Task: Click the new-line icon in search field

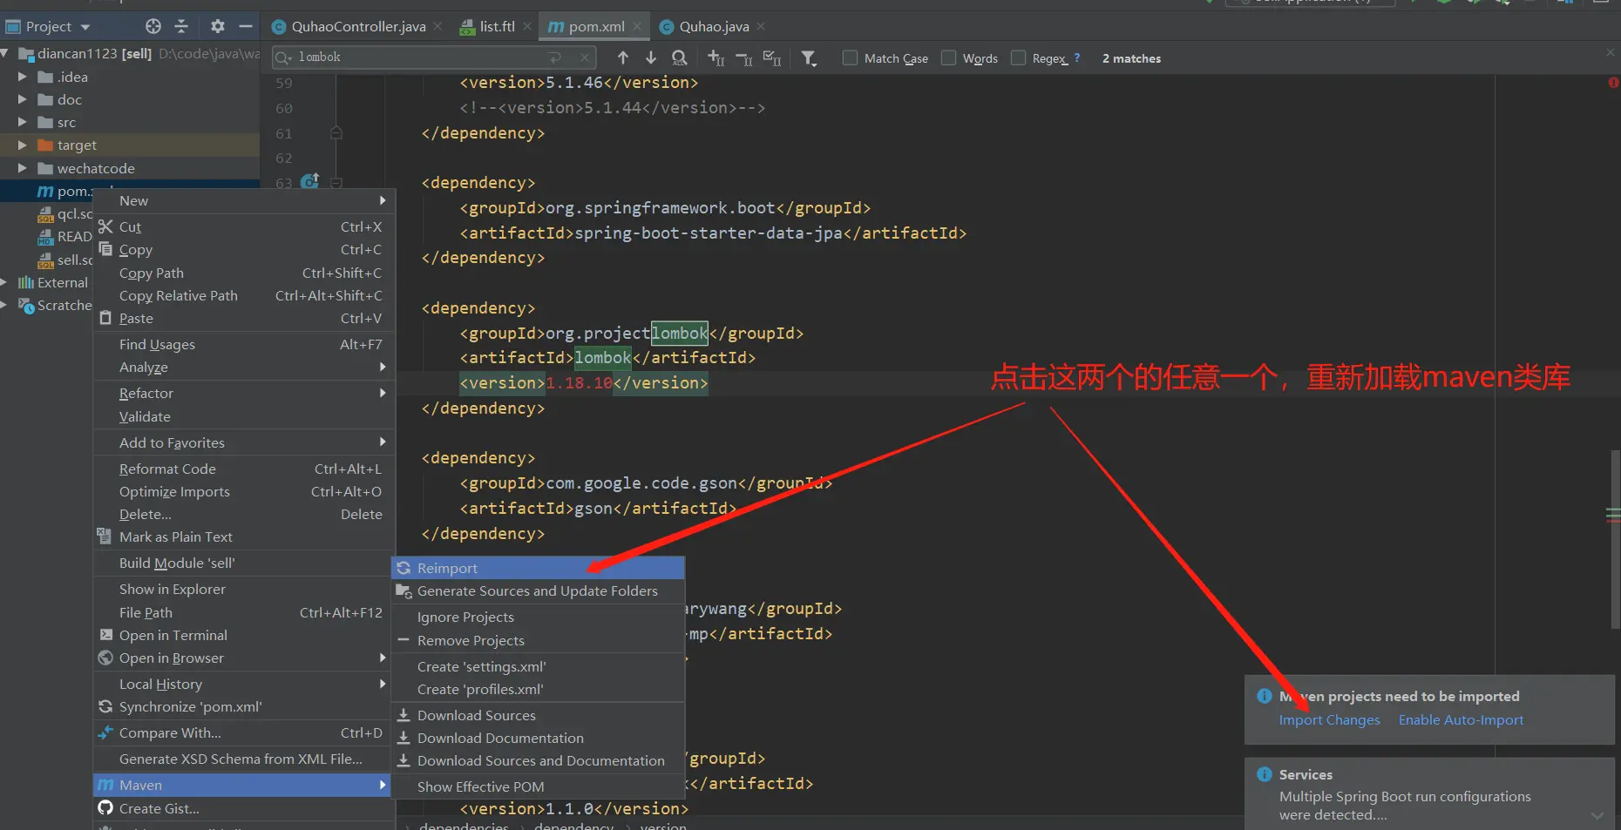Action: pos(554,57)
